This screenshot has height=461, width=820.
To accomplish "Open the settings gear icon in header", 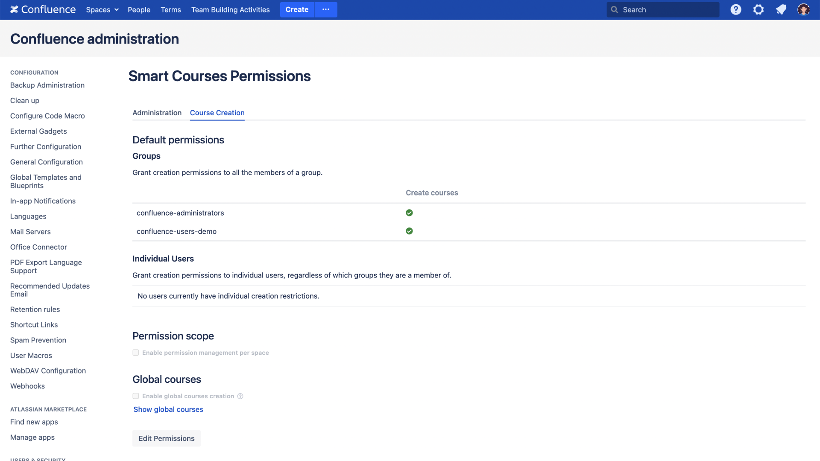I will (758, 9).
